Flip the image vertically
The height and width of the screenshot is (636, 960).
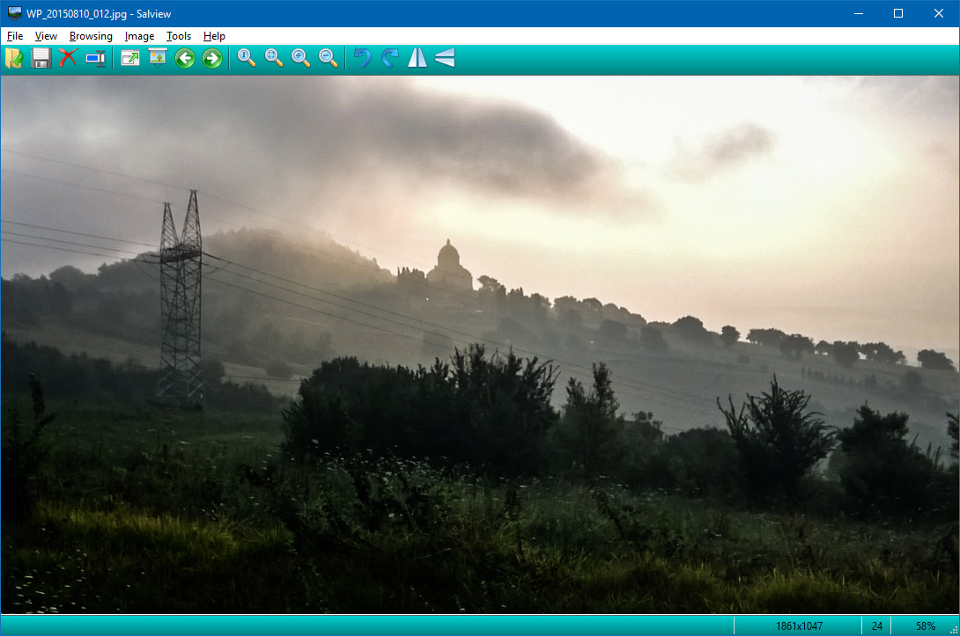[445, 58]
